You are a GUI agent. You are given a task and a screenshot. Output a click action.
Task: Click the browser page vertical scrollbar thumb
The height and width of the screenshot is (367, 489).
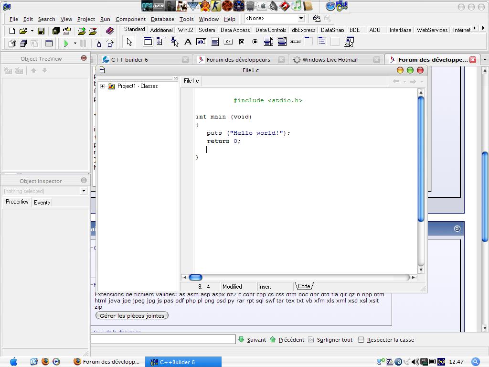coord(485,196)
